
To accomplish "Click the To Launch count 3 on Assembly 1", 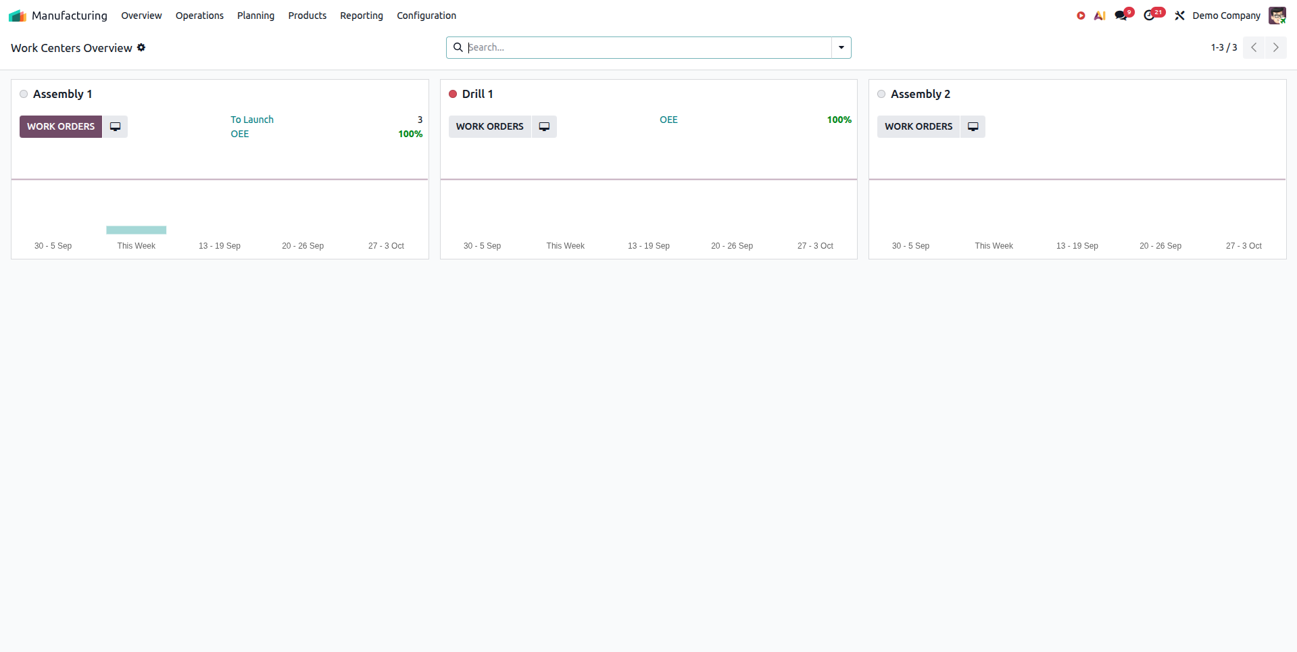I will coord(420,120).
